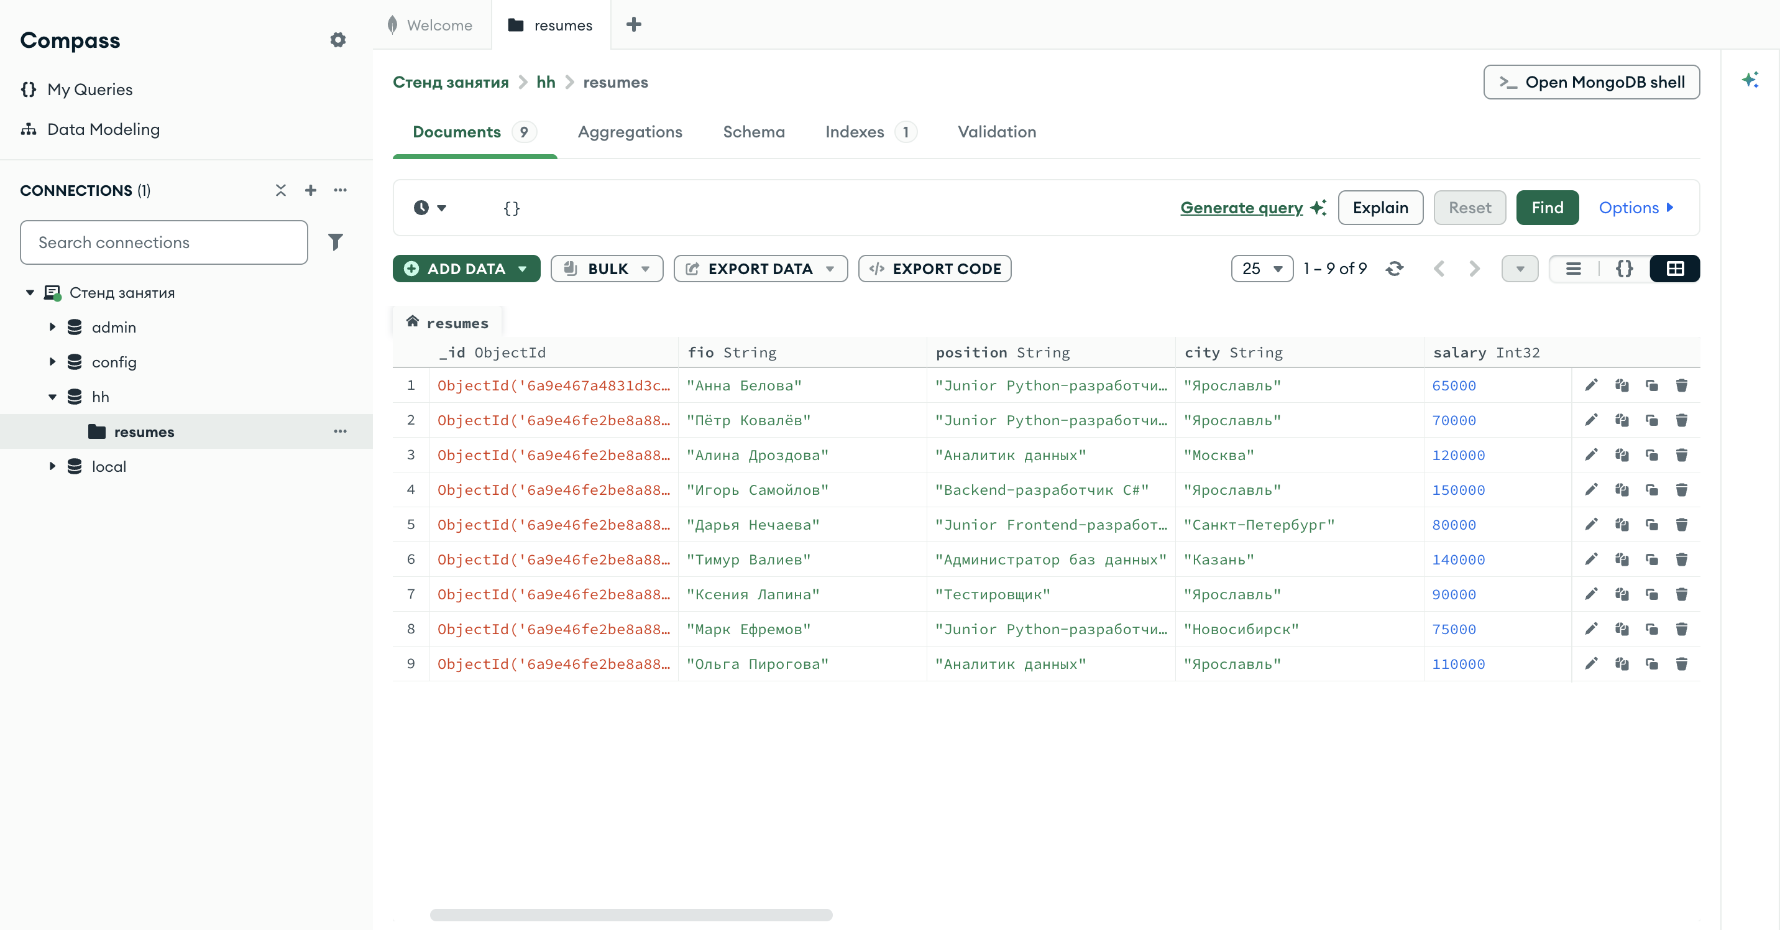The image size is (1780, 930).
Task: Open the query history dropdown
Action: (430, 207)
